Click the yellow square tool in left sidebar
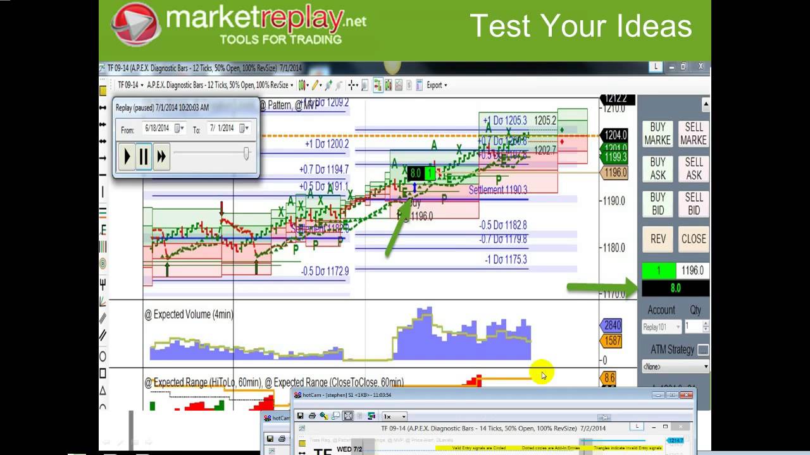 (x=103, y=91)
